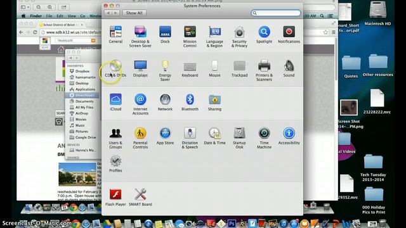The height and width of the screenshot is (228, 406).
Task: Open the Go menu in menu bar
Action: click(82, 16)
